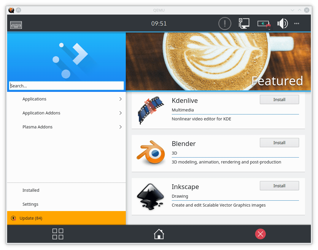The height and width of the screenshot is (250, 318).
Task: Install Inkscape
Action: (279, 186)
